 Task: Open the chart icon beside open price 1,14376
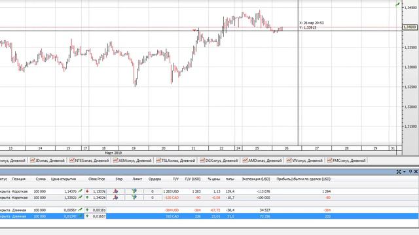point(80,191)
